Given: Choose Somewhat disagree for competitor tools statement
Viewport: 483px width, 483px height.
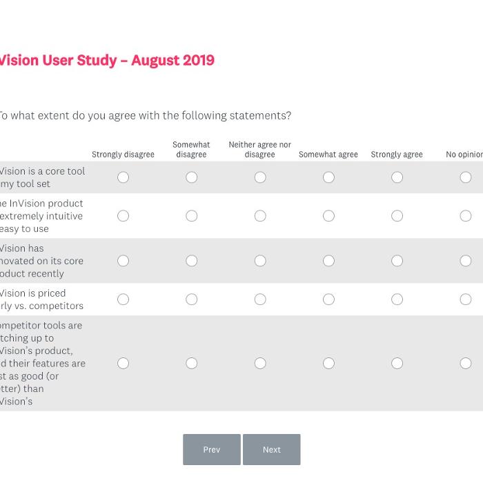Looking at the screenshot, I should (x=191, y=363).
